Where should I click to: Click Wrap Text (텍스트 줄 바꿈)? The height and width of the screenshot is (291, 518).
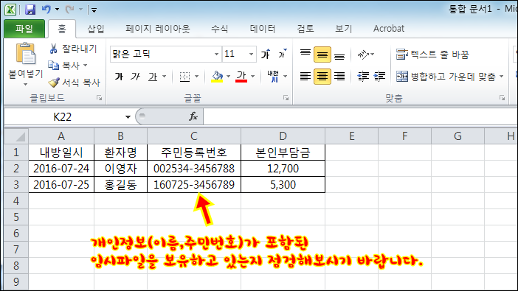click(432, 55)
